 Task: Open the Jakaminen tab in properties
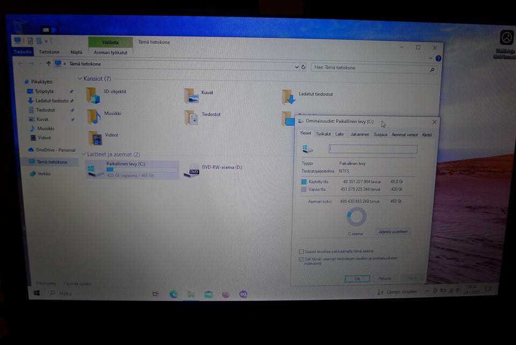tap(360, 134)
